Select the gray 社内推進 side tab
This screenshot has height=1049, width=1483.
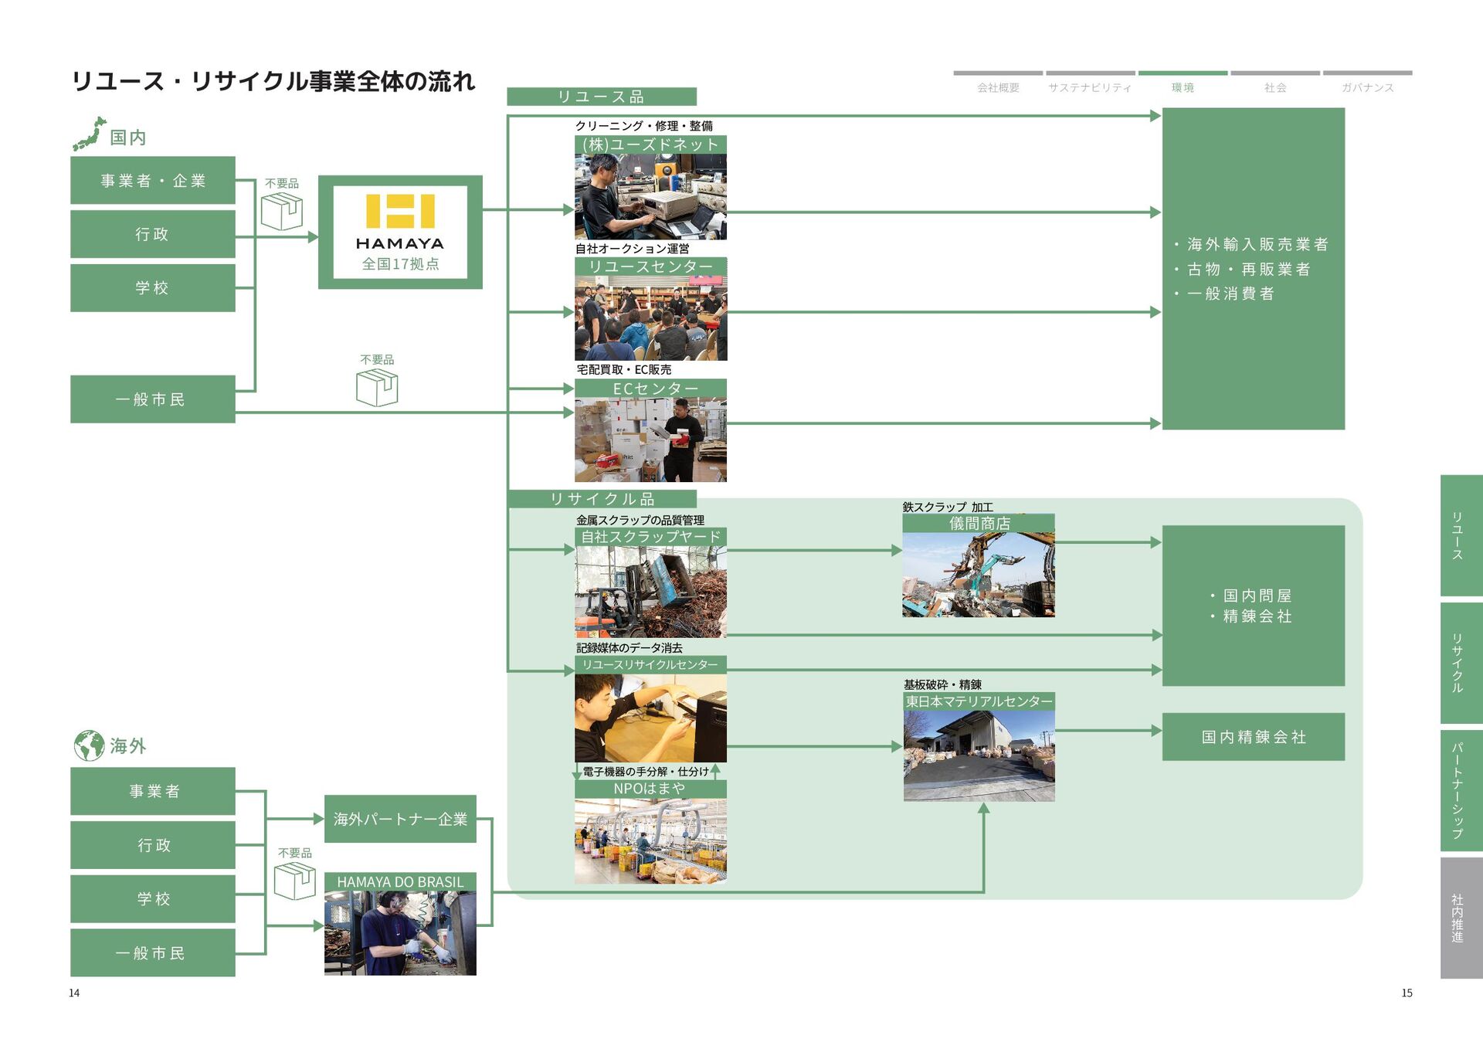(x=1460, y=918)
